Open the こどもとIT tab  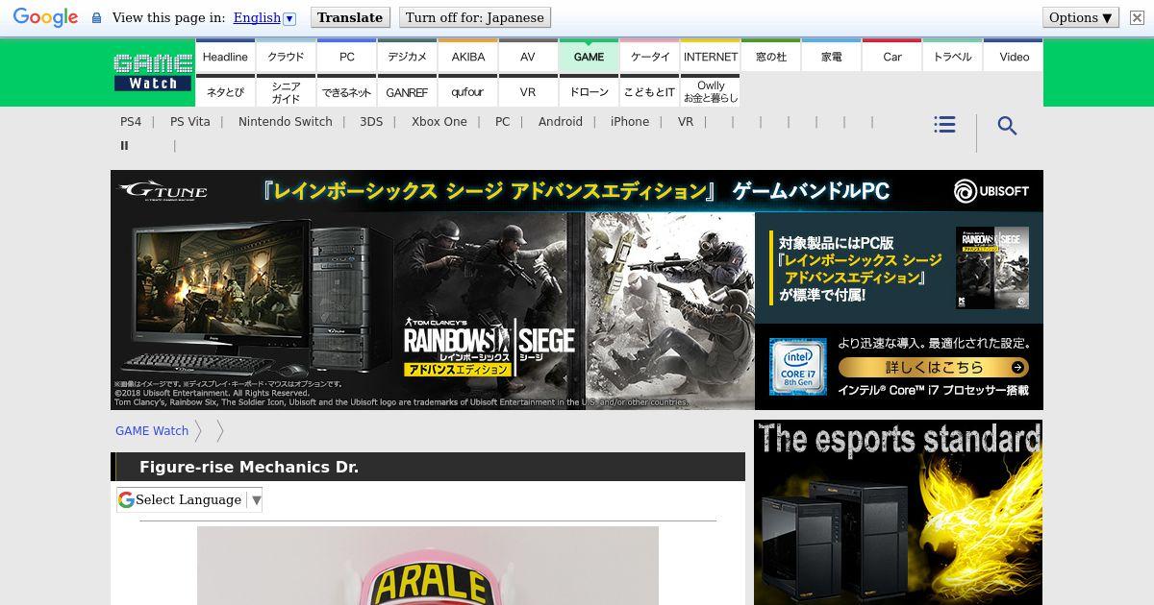(x=649, y=92)
